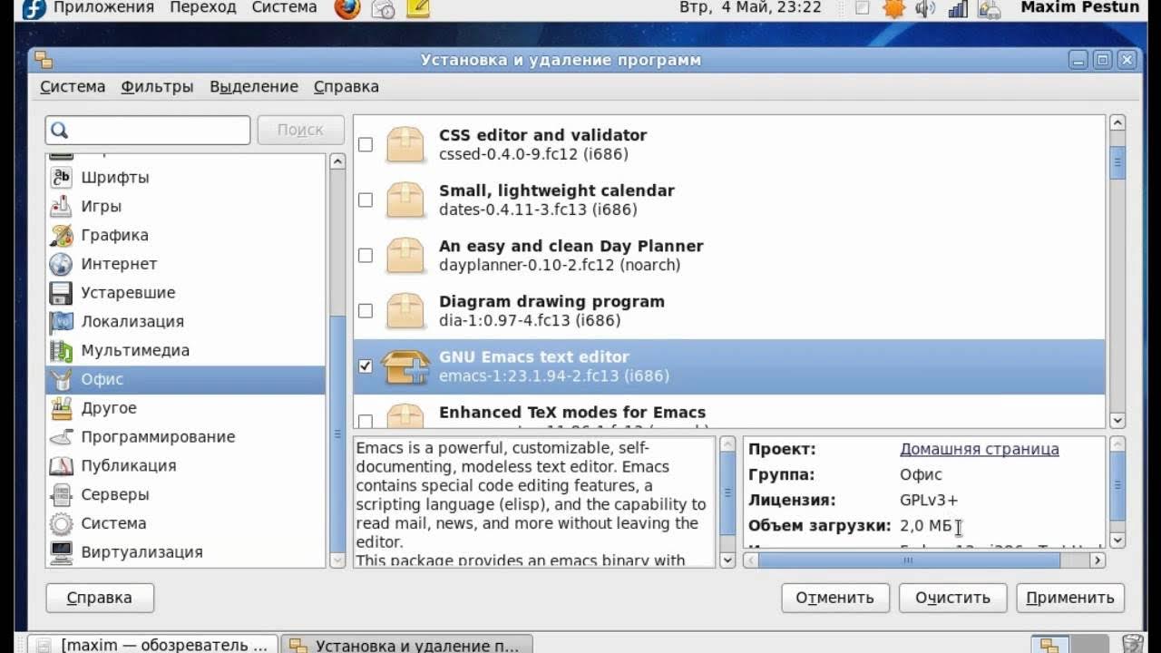Select the Другое category icon
This screenshot has height=653, width=1161.
tap(61, 408)
